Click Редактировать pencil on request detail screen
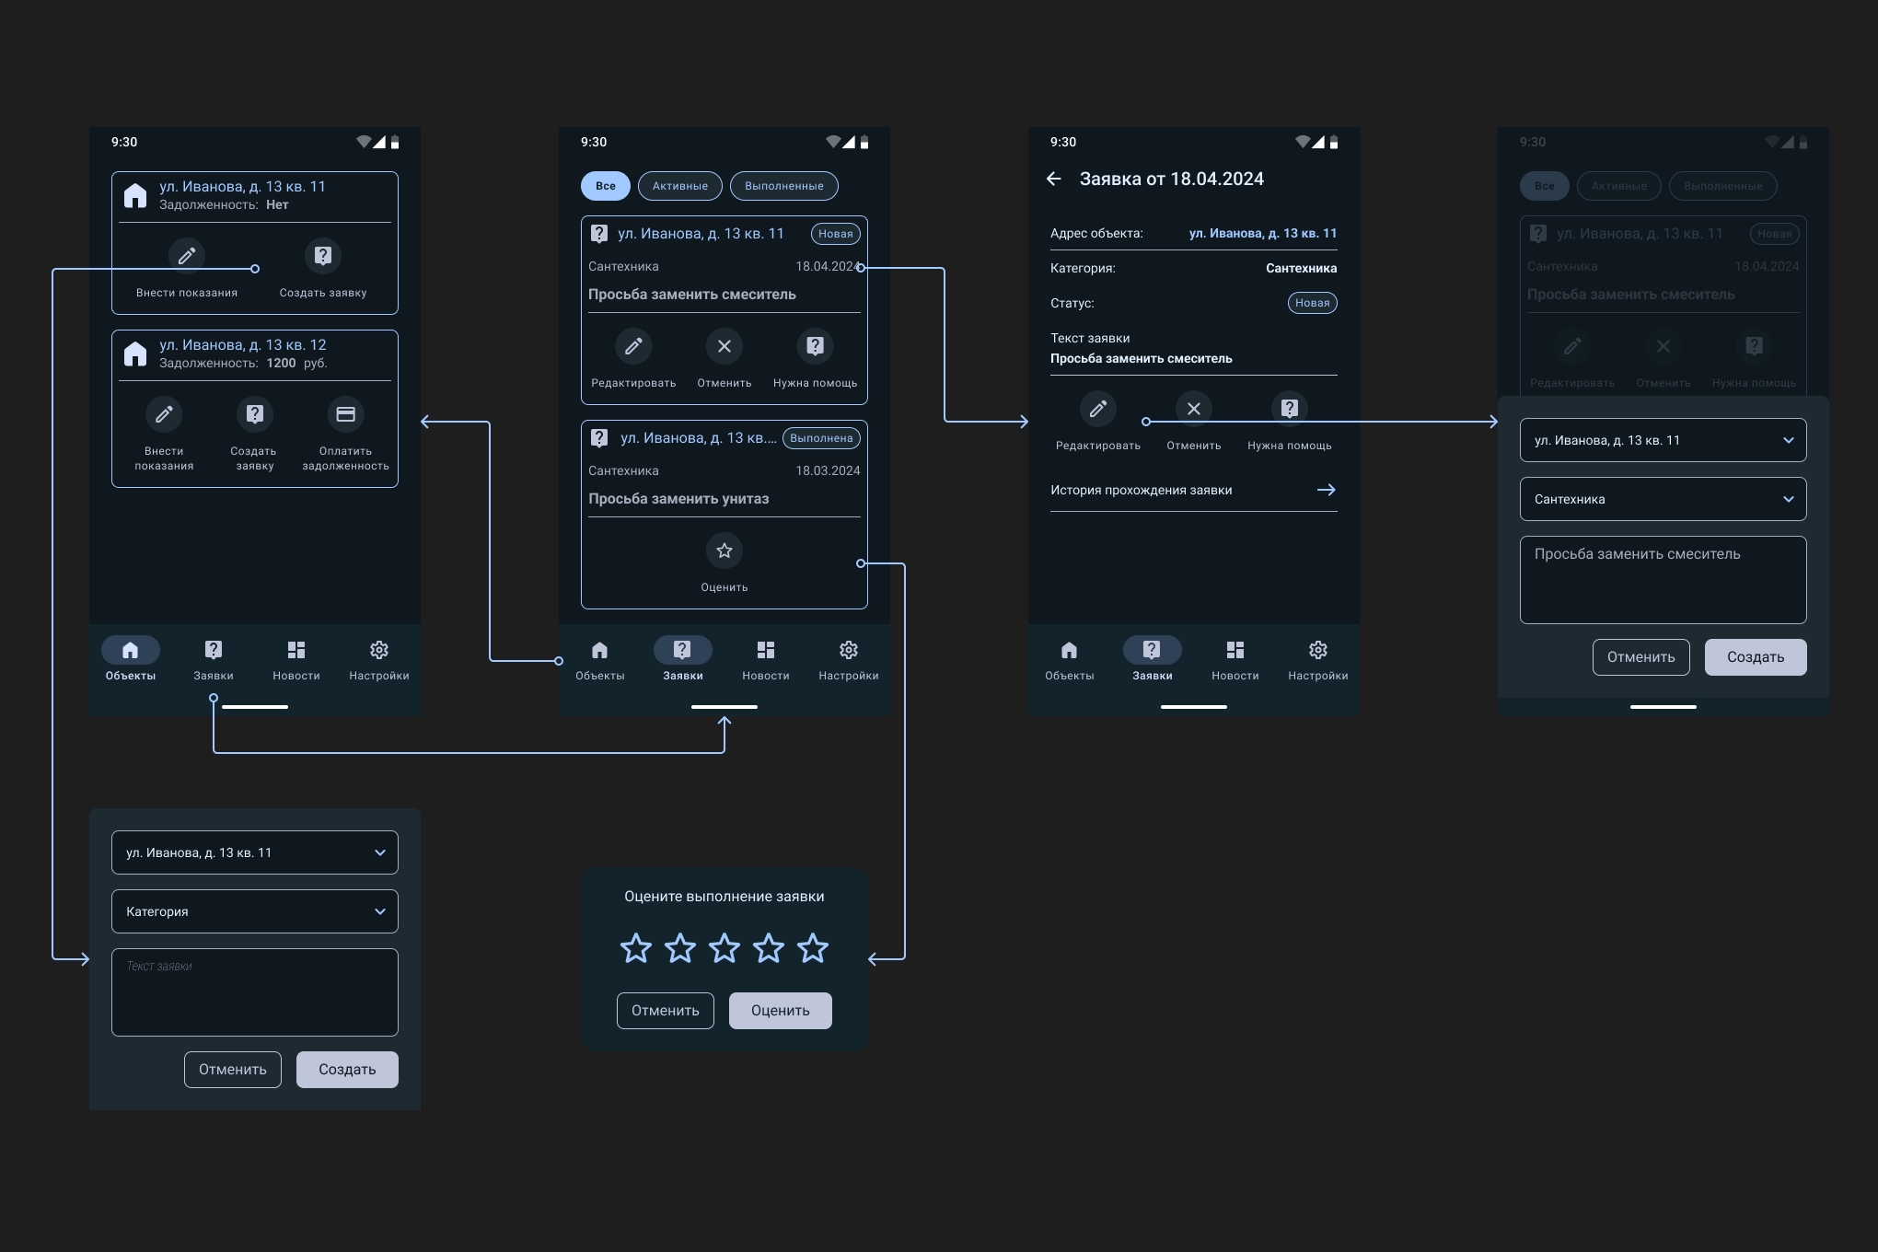Viewport: 1878px width, 1252px height. tap(1098, 409)
